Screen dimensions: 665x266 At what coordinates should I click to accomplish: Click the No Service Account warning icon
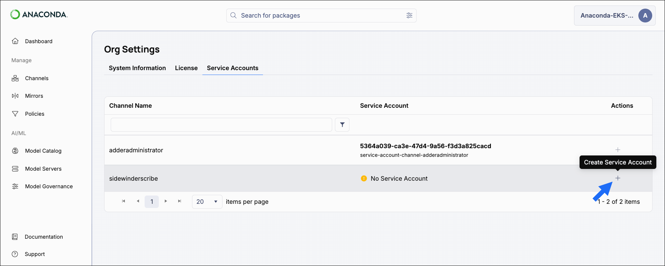click(364, 179)
